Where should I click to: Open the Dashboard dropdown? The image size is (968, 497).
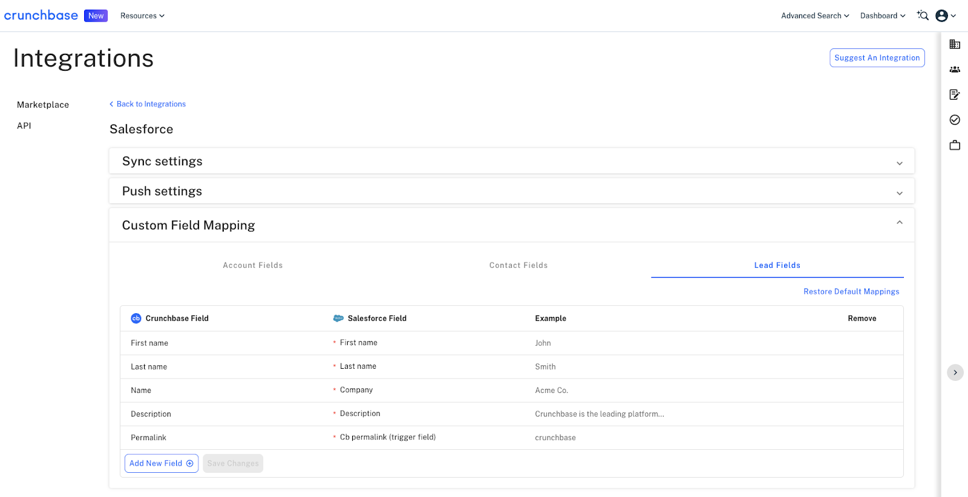tap(883, 16)
